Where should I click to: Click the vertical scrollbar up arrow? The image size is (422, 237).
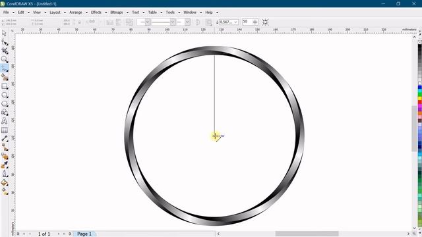414,37
